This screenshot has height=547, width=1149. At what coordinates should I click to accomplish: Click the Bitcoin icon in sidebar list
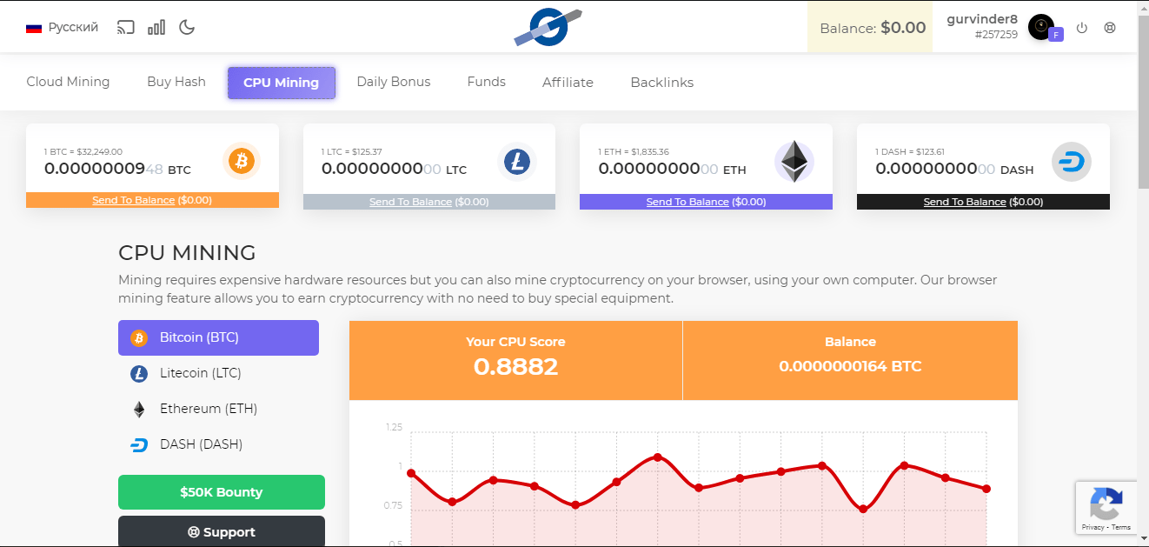click(139, 338)
